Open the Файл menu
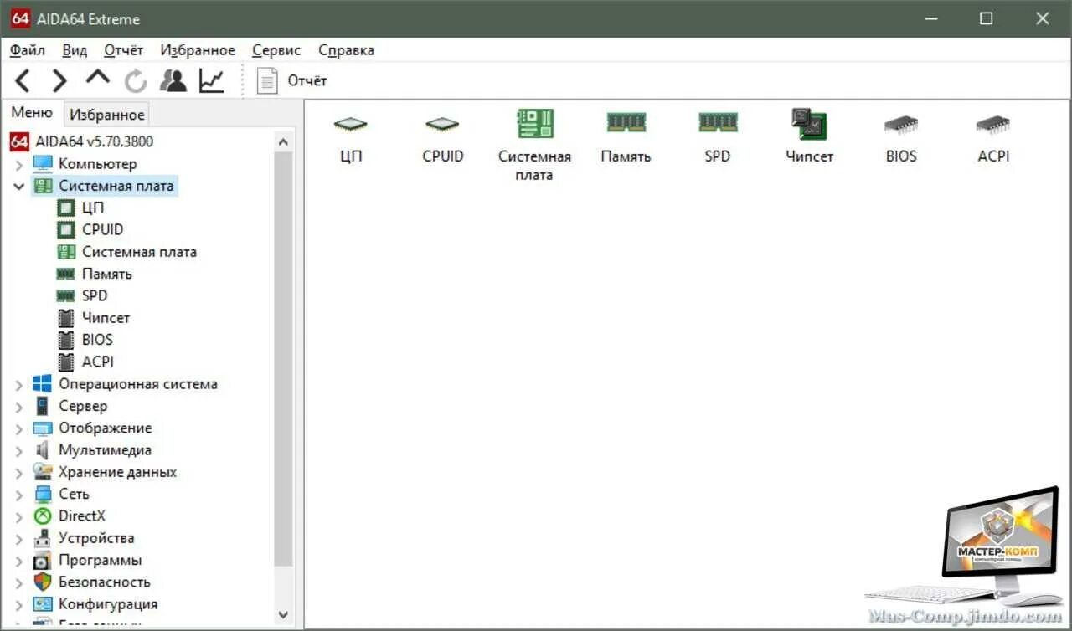The width and height of the screenshot is (1072, 631). (28, 50)
